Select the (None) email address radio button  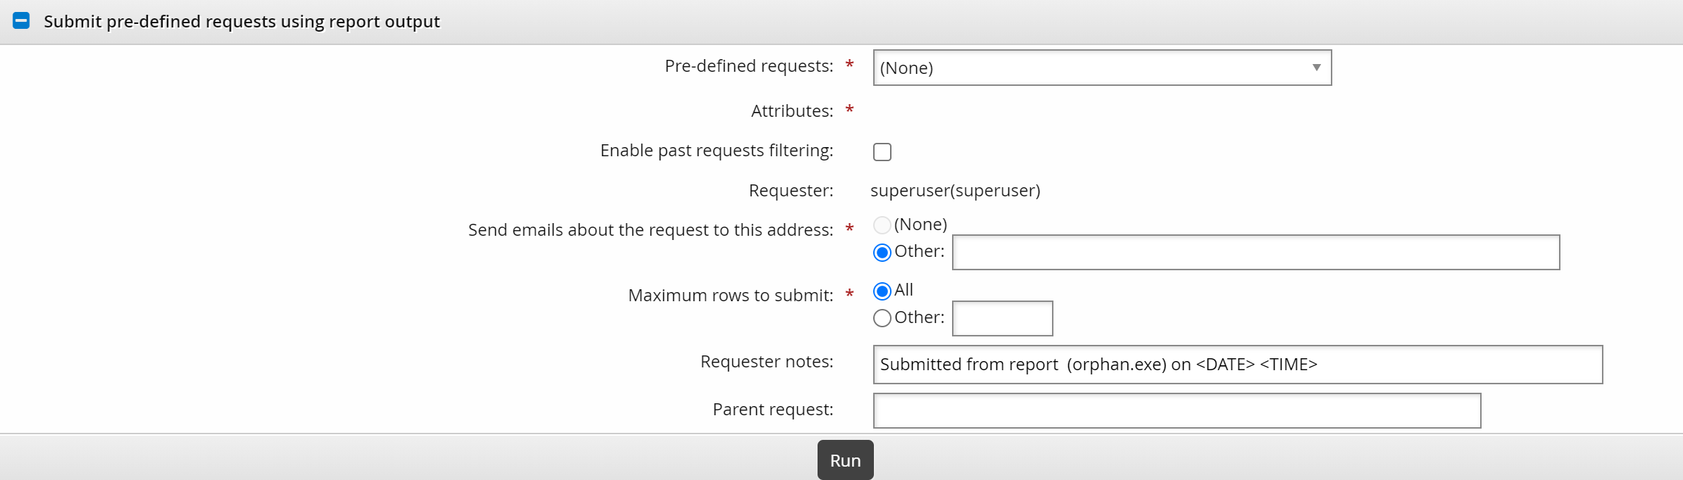882,225
